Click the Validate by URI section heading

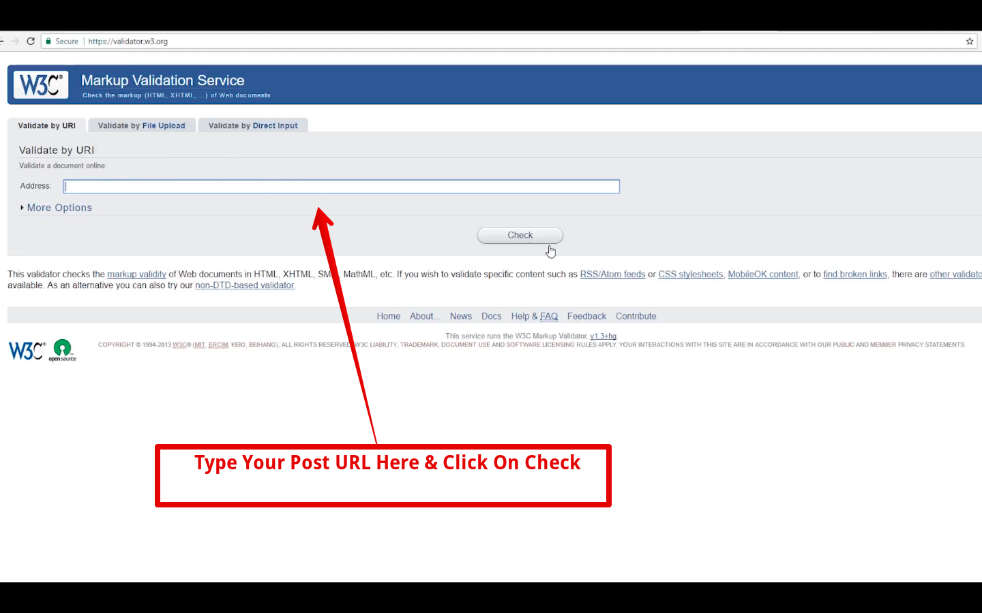click(x=57, y=150)
